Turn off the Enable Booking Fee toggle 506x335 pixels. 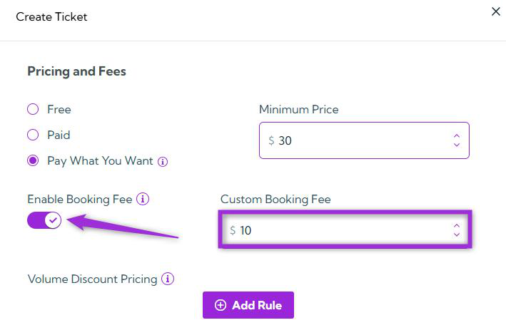click(44, 221)
